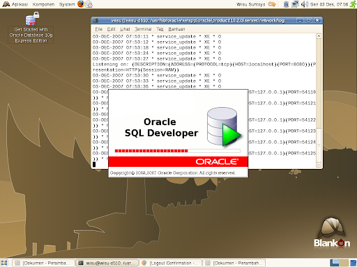
Task: Open the Terminal menu in terminal window
Action: pyautogui.click(x=143, y=29)
